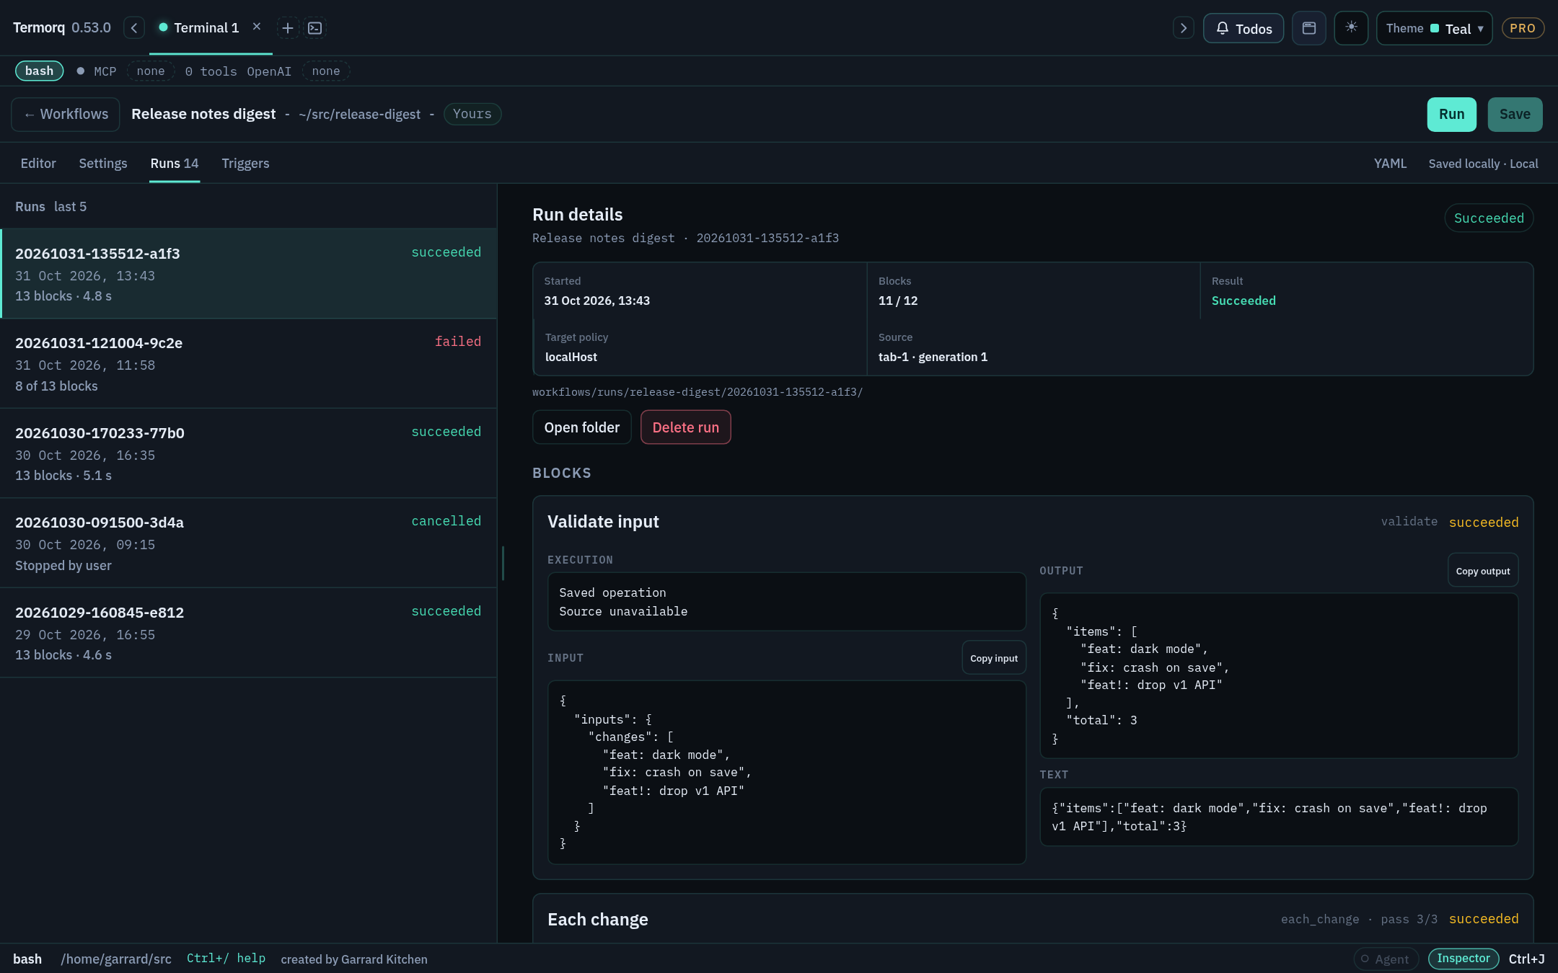Delete this run
Viewport: 1558px width, 973px height.
[x=686, y=427]
